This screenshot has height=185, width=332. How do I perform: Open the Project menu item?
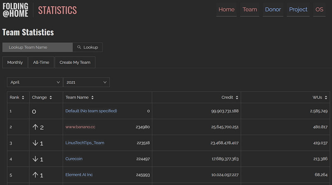[298, 10]
